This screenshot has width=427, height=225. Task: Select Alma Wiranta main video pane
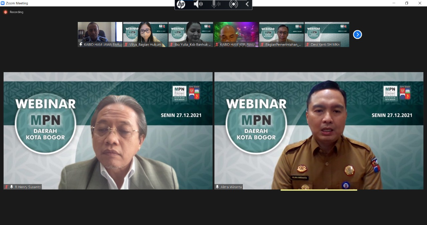point(319,131)
